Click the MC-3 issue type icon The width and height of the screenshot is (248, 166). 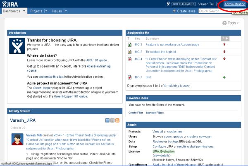(x=130, y=52)
